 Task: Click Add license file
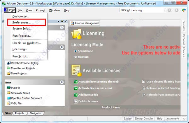[x=86, y=95]
